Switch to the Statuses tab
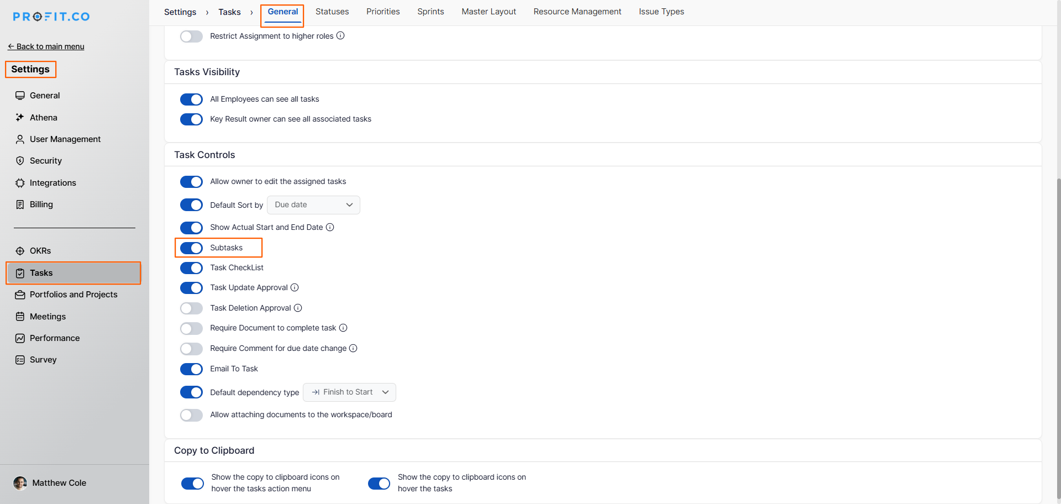The width and height of the screenshot is (1061, 504). 332,12
